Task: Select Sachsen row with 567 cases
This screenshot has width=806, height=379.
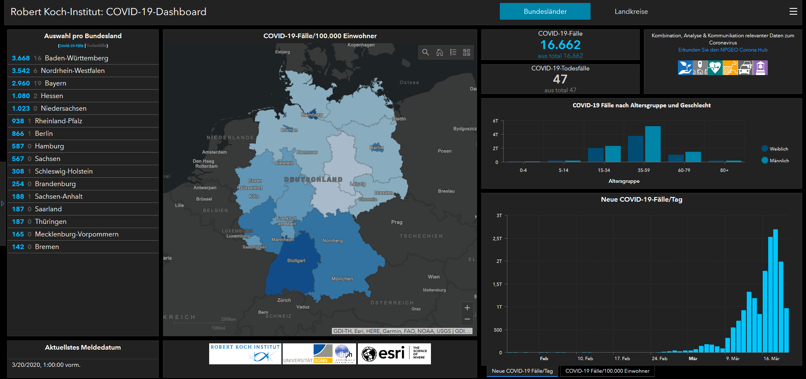Action: click(83, 158)
